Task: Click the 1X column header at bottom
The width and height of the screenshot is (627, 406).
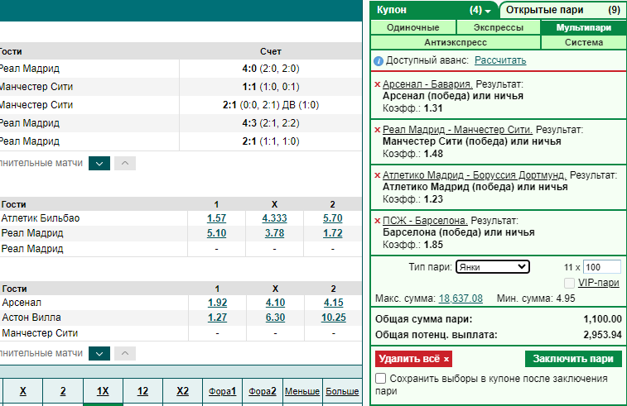Action: 103,391
